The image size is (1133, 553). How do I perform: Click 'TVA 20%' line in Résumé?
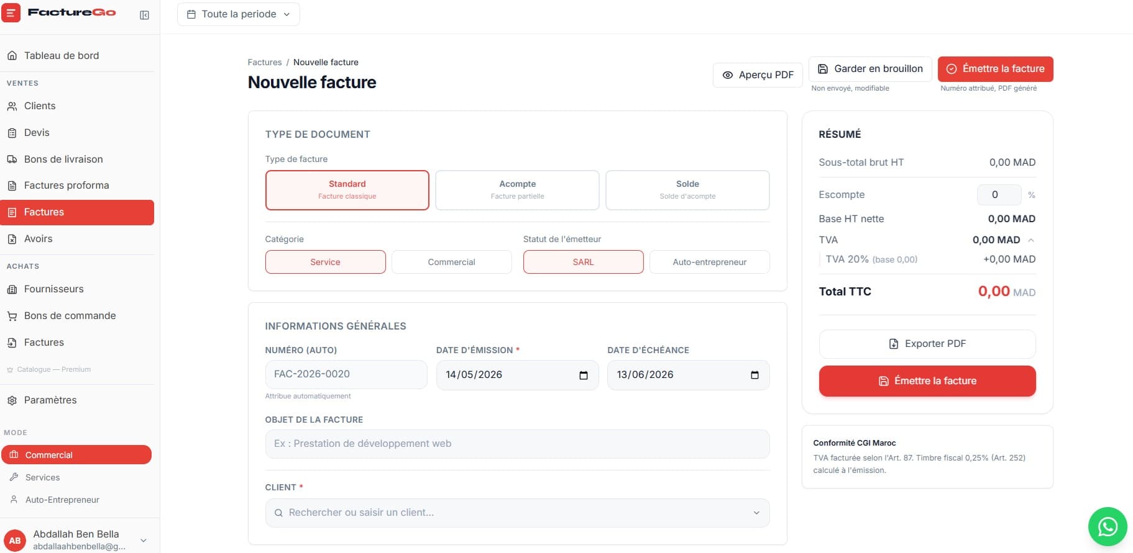(x=927, y=259)
